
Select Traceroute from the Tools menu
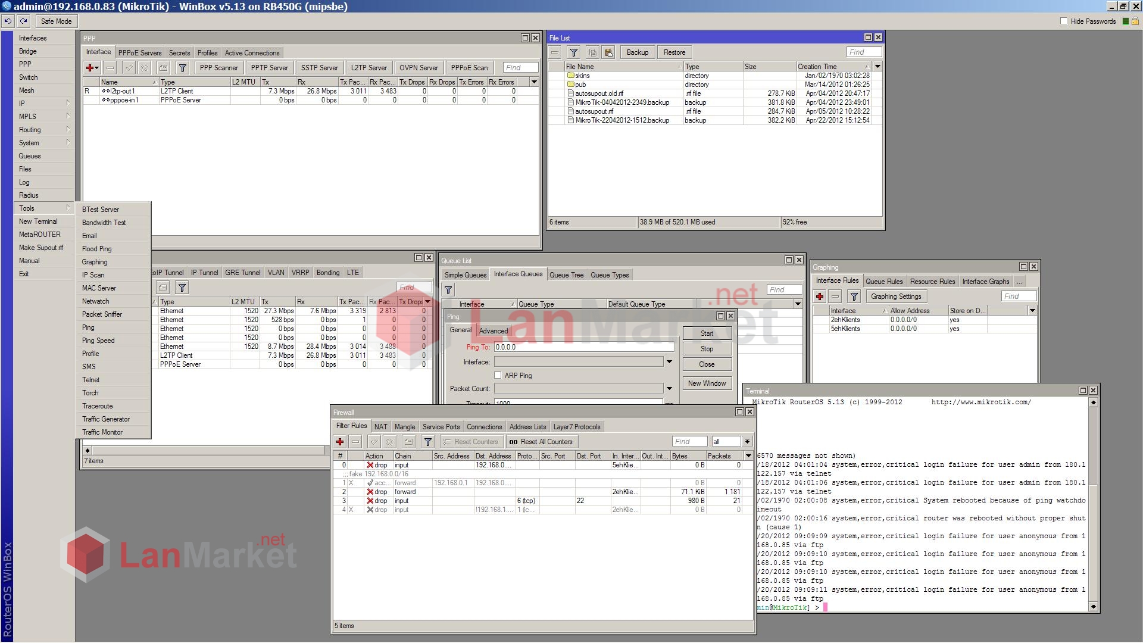point(98,406)
